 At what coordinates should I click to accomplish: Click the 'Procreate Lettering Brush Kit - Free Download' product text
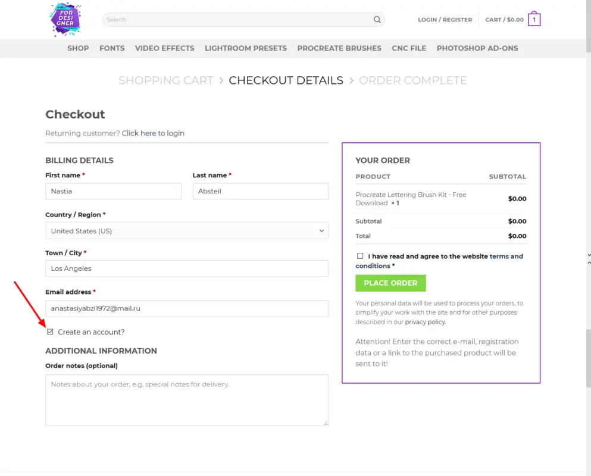click(x=411, y=199)
